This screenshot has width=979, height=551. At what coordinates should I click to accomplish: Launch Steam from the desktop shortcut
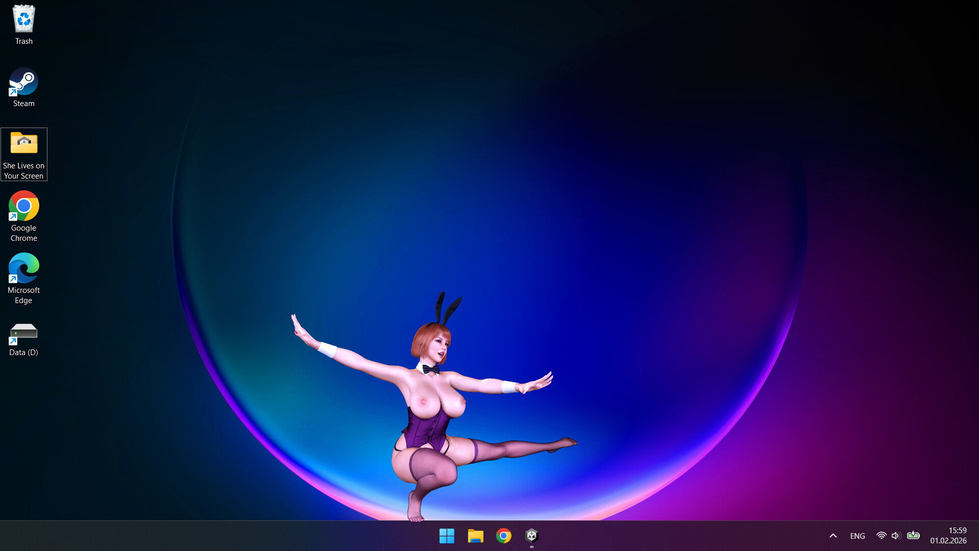23,82
